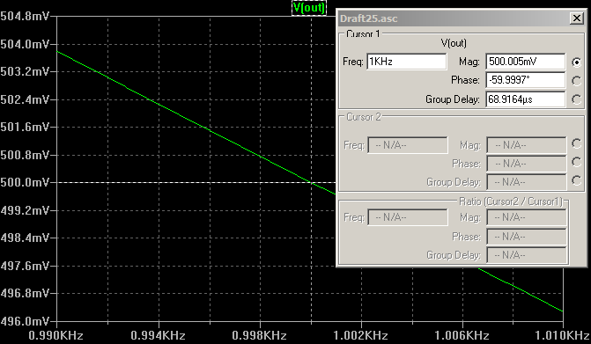Select the Cursor 2 Mag radio button

576,143
